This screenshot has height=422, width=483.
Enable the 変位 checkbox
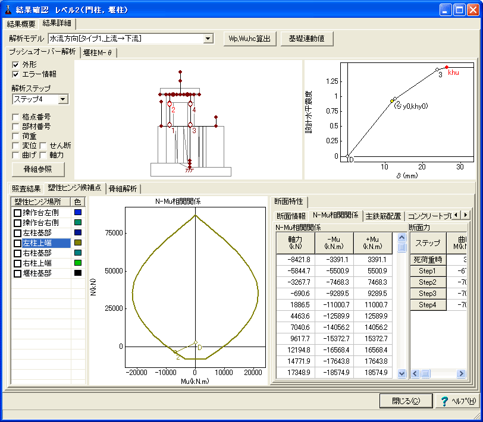15,146
